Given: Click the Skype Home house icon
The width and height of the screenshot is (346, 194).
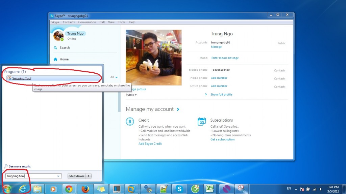Looking at the screenshot, I should [x=55, y=59].
